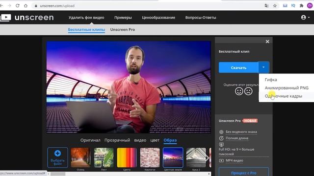Click the Процесс с Pro button
This screenshot has width=314, height=176.
click(x=244, y=173)
